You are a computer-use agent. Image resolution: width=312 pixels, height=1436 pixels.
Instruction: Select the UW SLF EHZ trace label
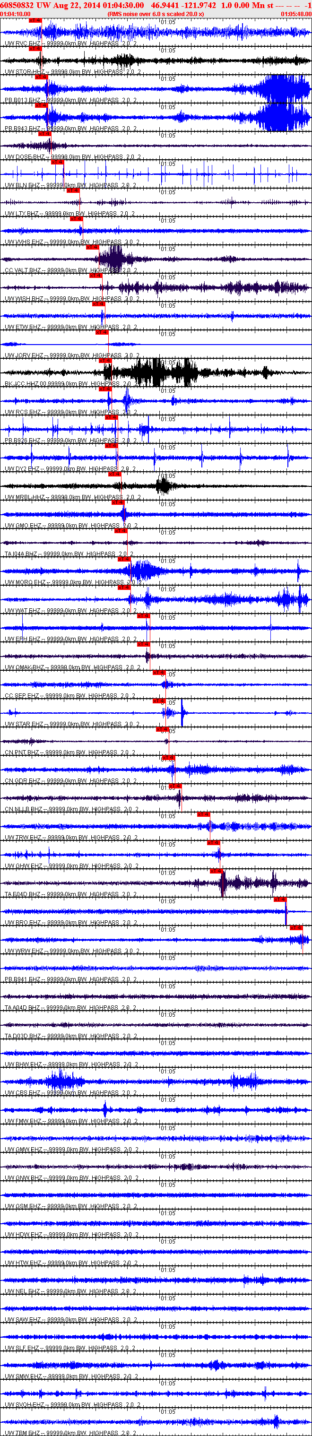[70, 1348]
